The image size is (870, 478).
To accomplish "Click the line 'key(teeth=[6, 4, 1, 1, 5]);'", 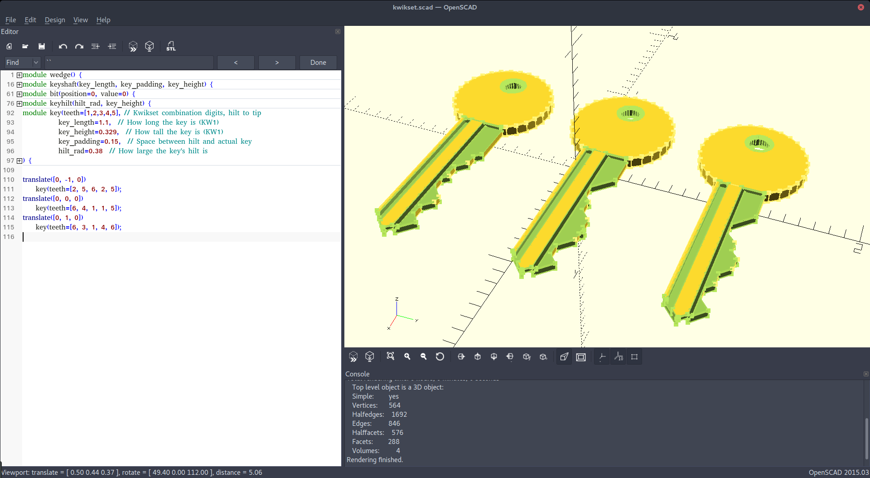I will pos(78,208).
